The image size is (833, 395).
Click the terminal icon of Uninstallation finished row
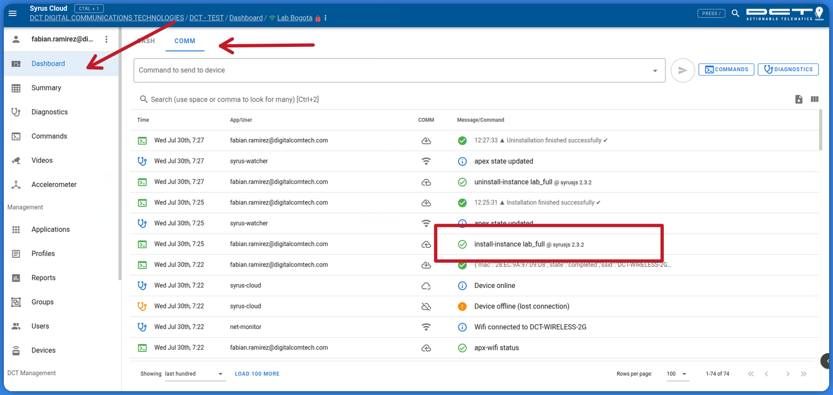(x=142, y=141)
